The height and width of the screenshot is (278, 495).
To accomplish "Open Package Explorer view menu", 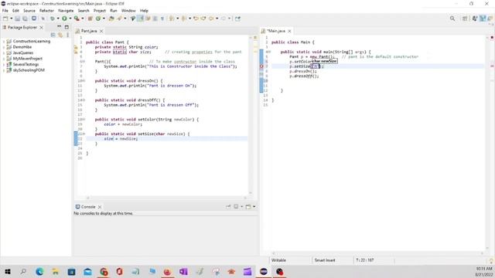I will (x=67, y=35).
